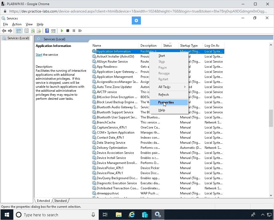Click the Export List toolbar icon
The height and width of the screenshot is (220, 274).
click(x=39, y=31)
